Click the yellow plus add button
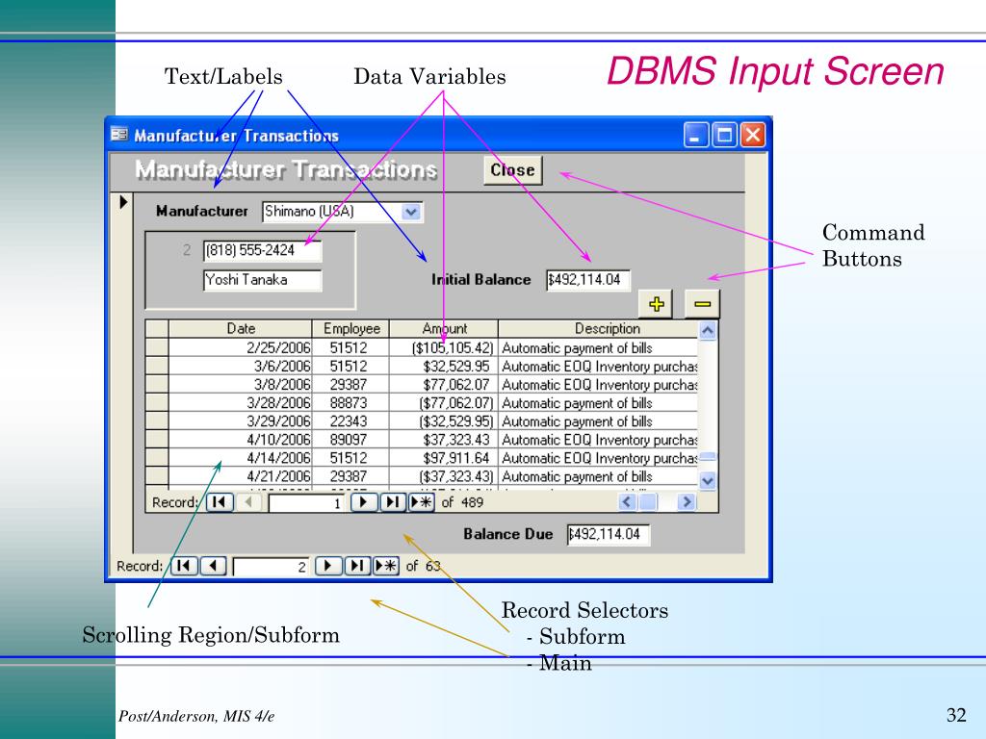Viewport: 986px width, 739px height. click(658, 304)
